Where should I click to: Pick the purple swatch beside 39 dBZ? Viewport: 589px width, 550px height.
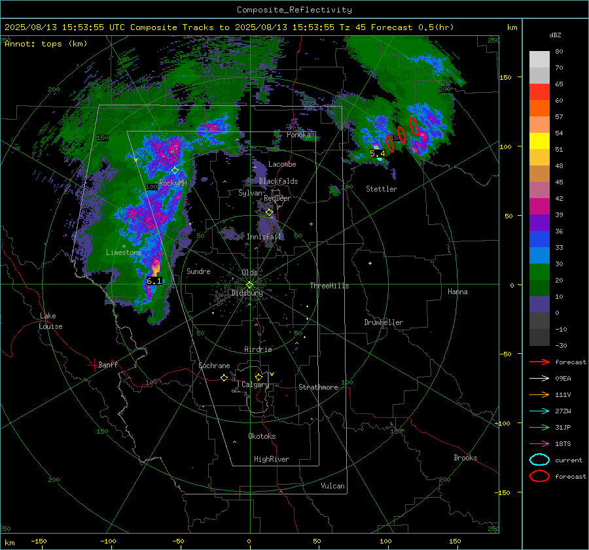point(539,222)
